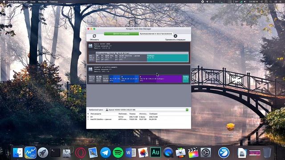
Task: Open the Photos-style colorful app in the Dock
Action: pos(143,152)
